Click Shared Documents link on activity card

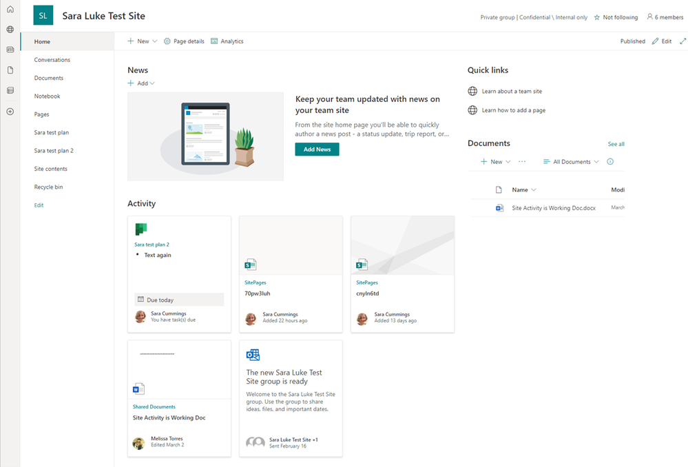pos(154,407)
